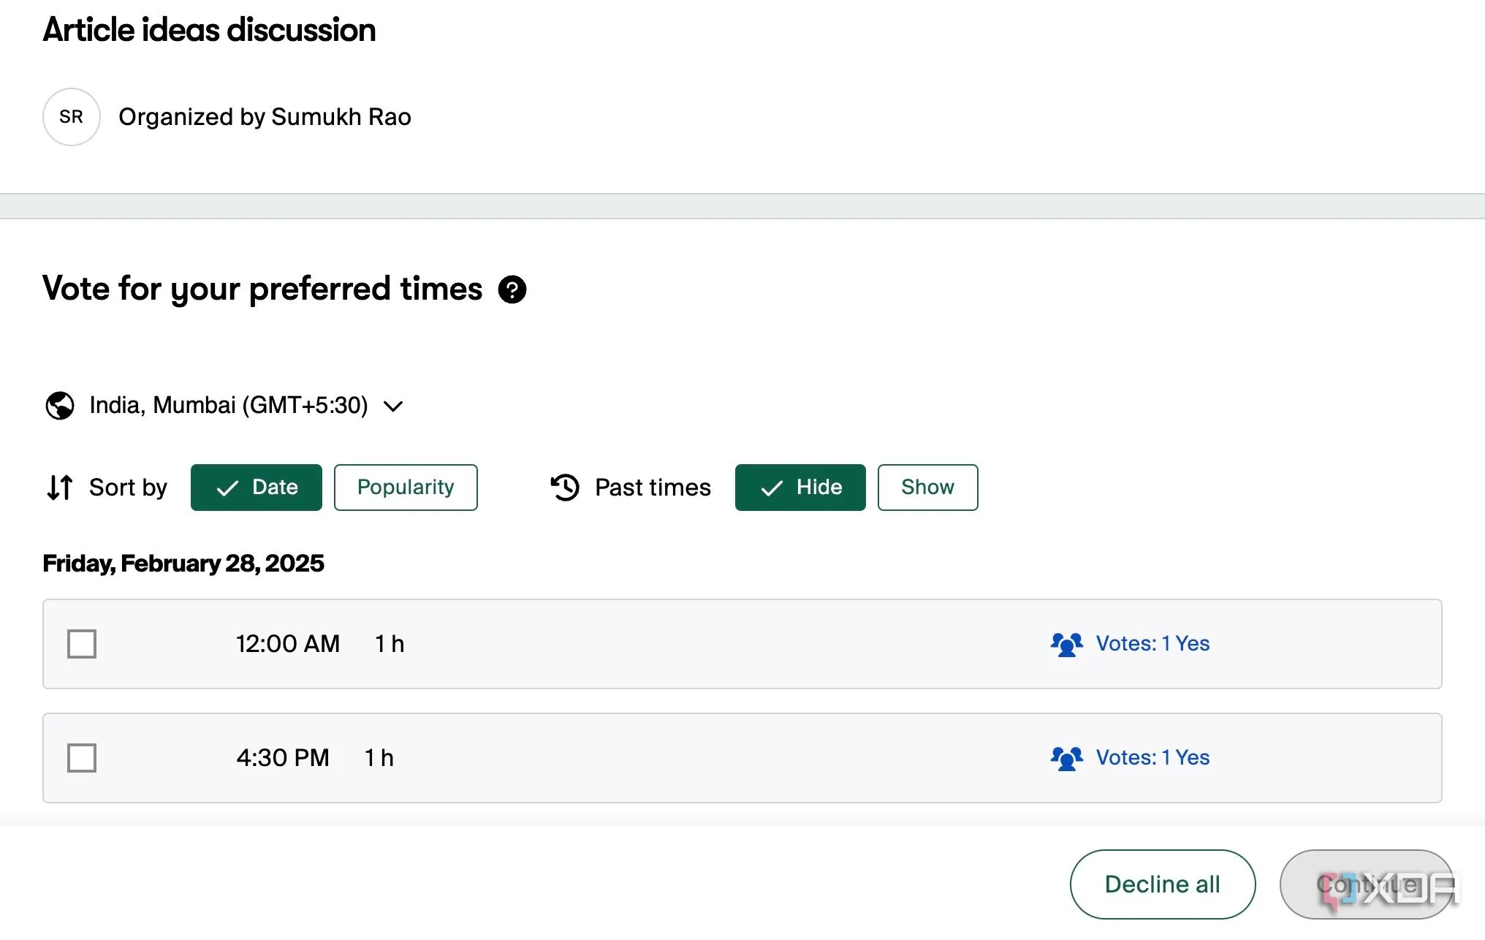The height and width of the screenshot is (940, 1485).
Task: Hide past times
Action: (800, 488)
